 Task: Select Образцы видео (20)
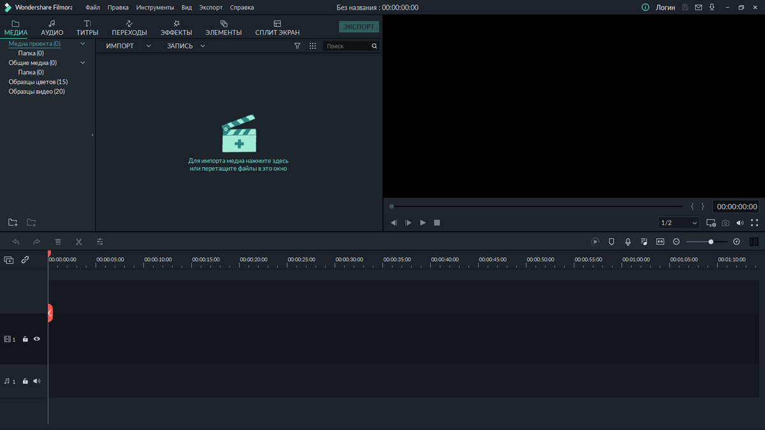click(x=37, y=92)
